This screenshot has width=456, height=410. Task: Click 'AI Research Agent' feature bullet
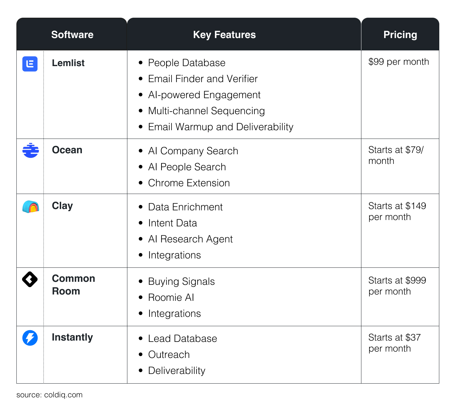(190, 239)
